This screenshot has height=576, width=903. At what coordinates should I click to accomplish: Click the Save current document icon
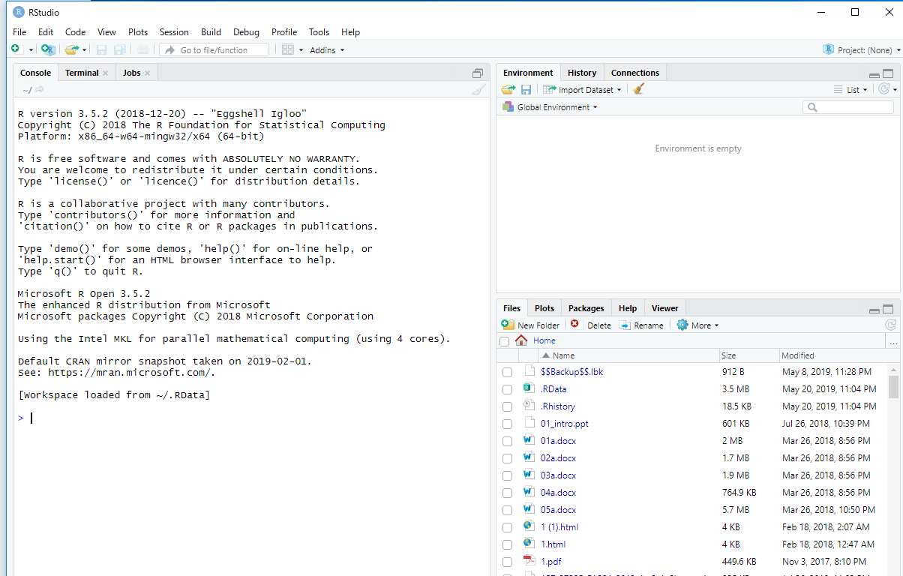(x=101, y=49)
